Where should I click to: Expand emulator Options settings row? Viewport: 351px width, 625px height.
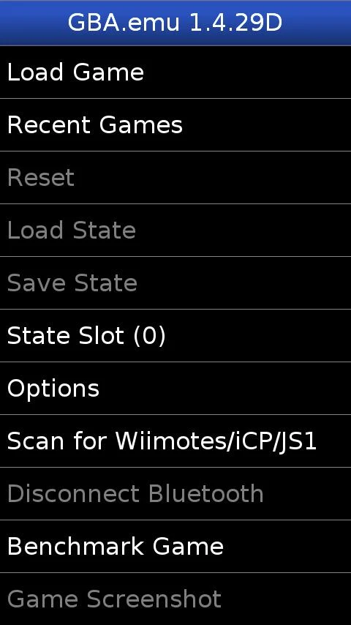175,388
